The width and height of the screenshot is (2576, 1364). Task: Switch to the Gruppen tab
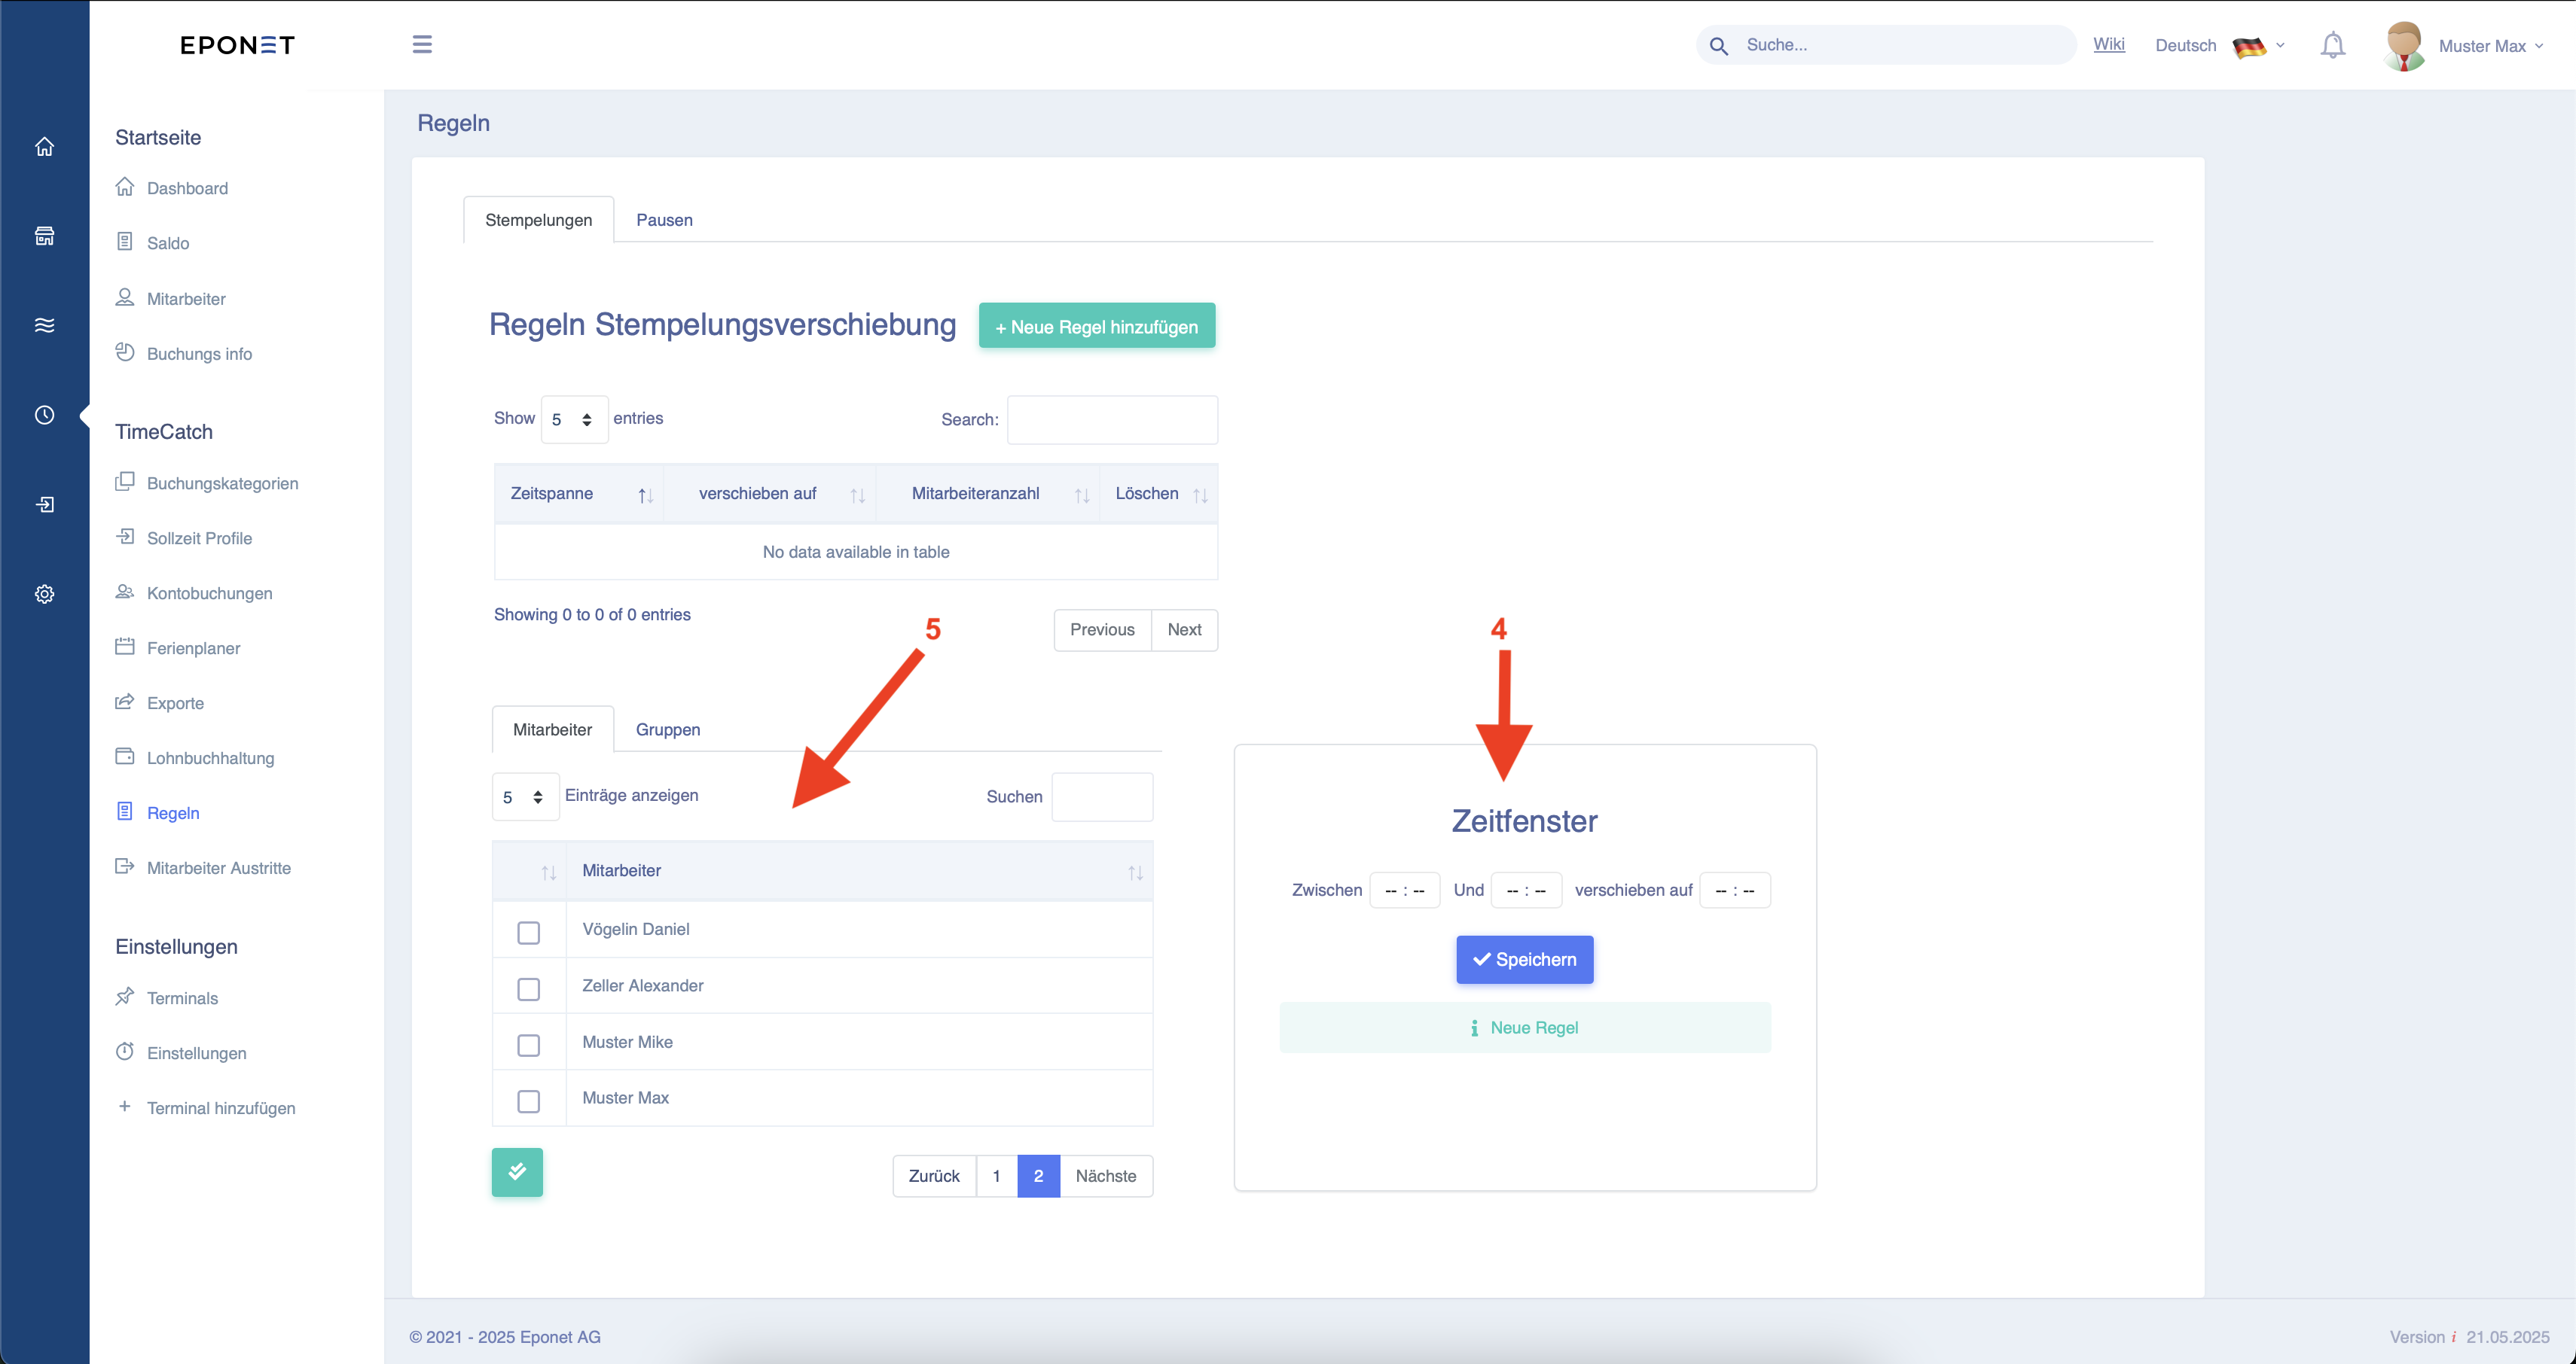pyautogui.click(x=668, y=729)
